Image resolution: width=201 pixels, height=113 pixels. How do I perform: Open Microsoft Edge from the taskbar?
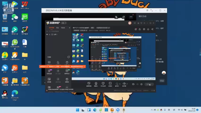point(95,110)
